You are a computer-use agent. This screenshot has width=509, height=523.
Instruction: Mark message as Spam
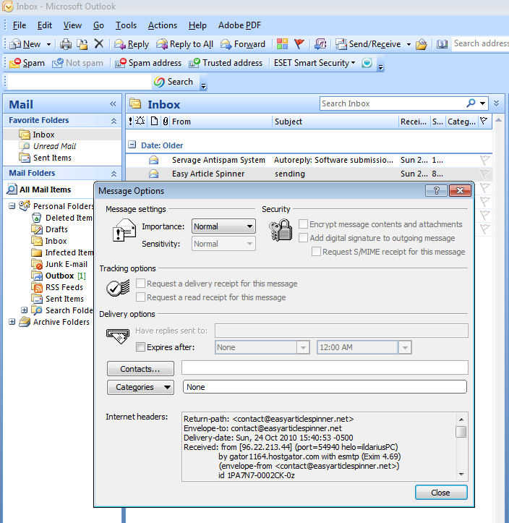(27, 63)
